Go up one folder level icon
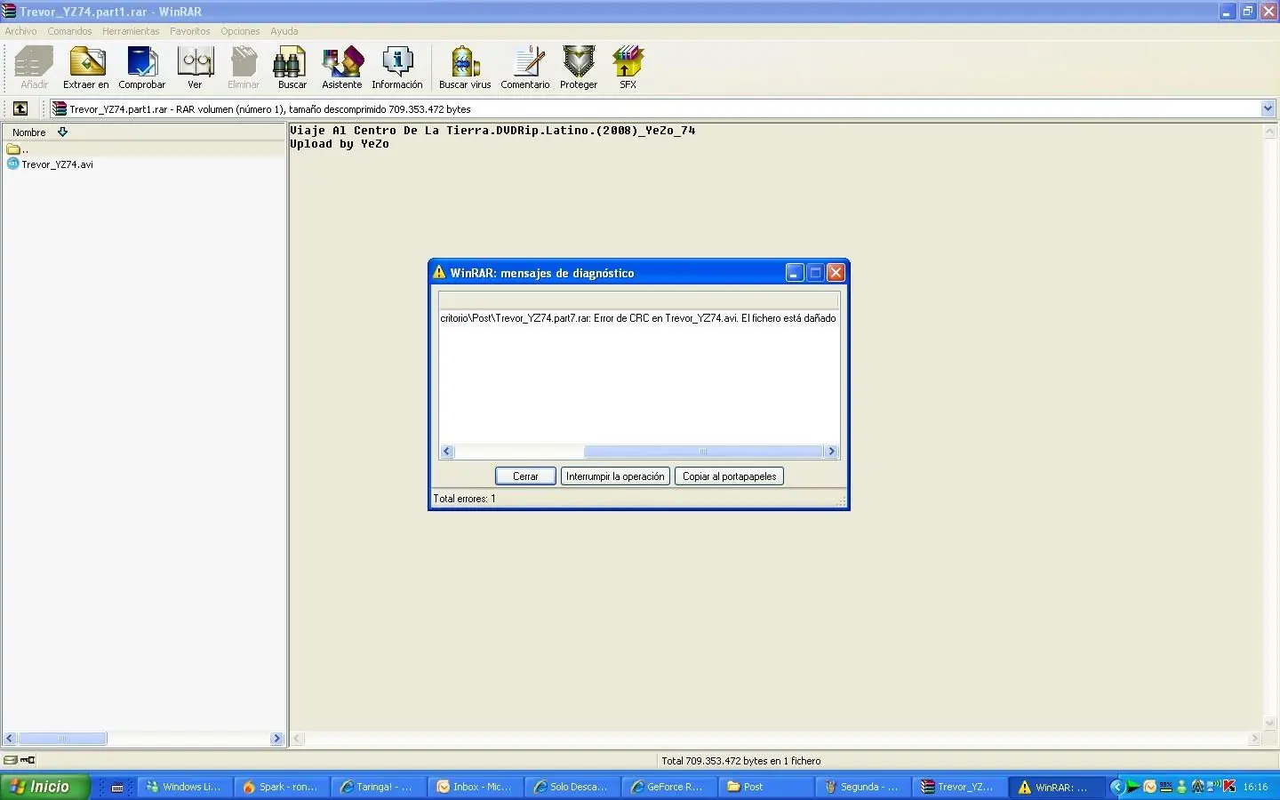 click(20, 108)
